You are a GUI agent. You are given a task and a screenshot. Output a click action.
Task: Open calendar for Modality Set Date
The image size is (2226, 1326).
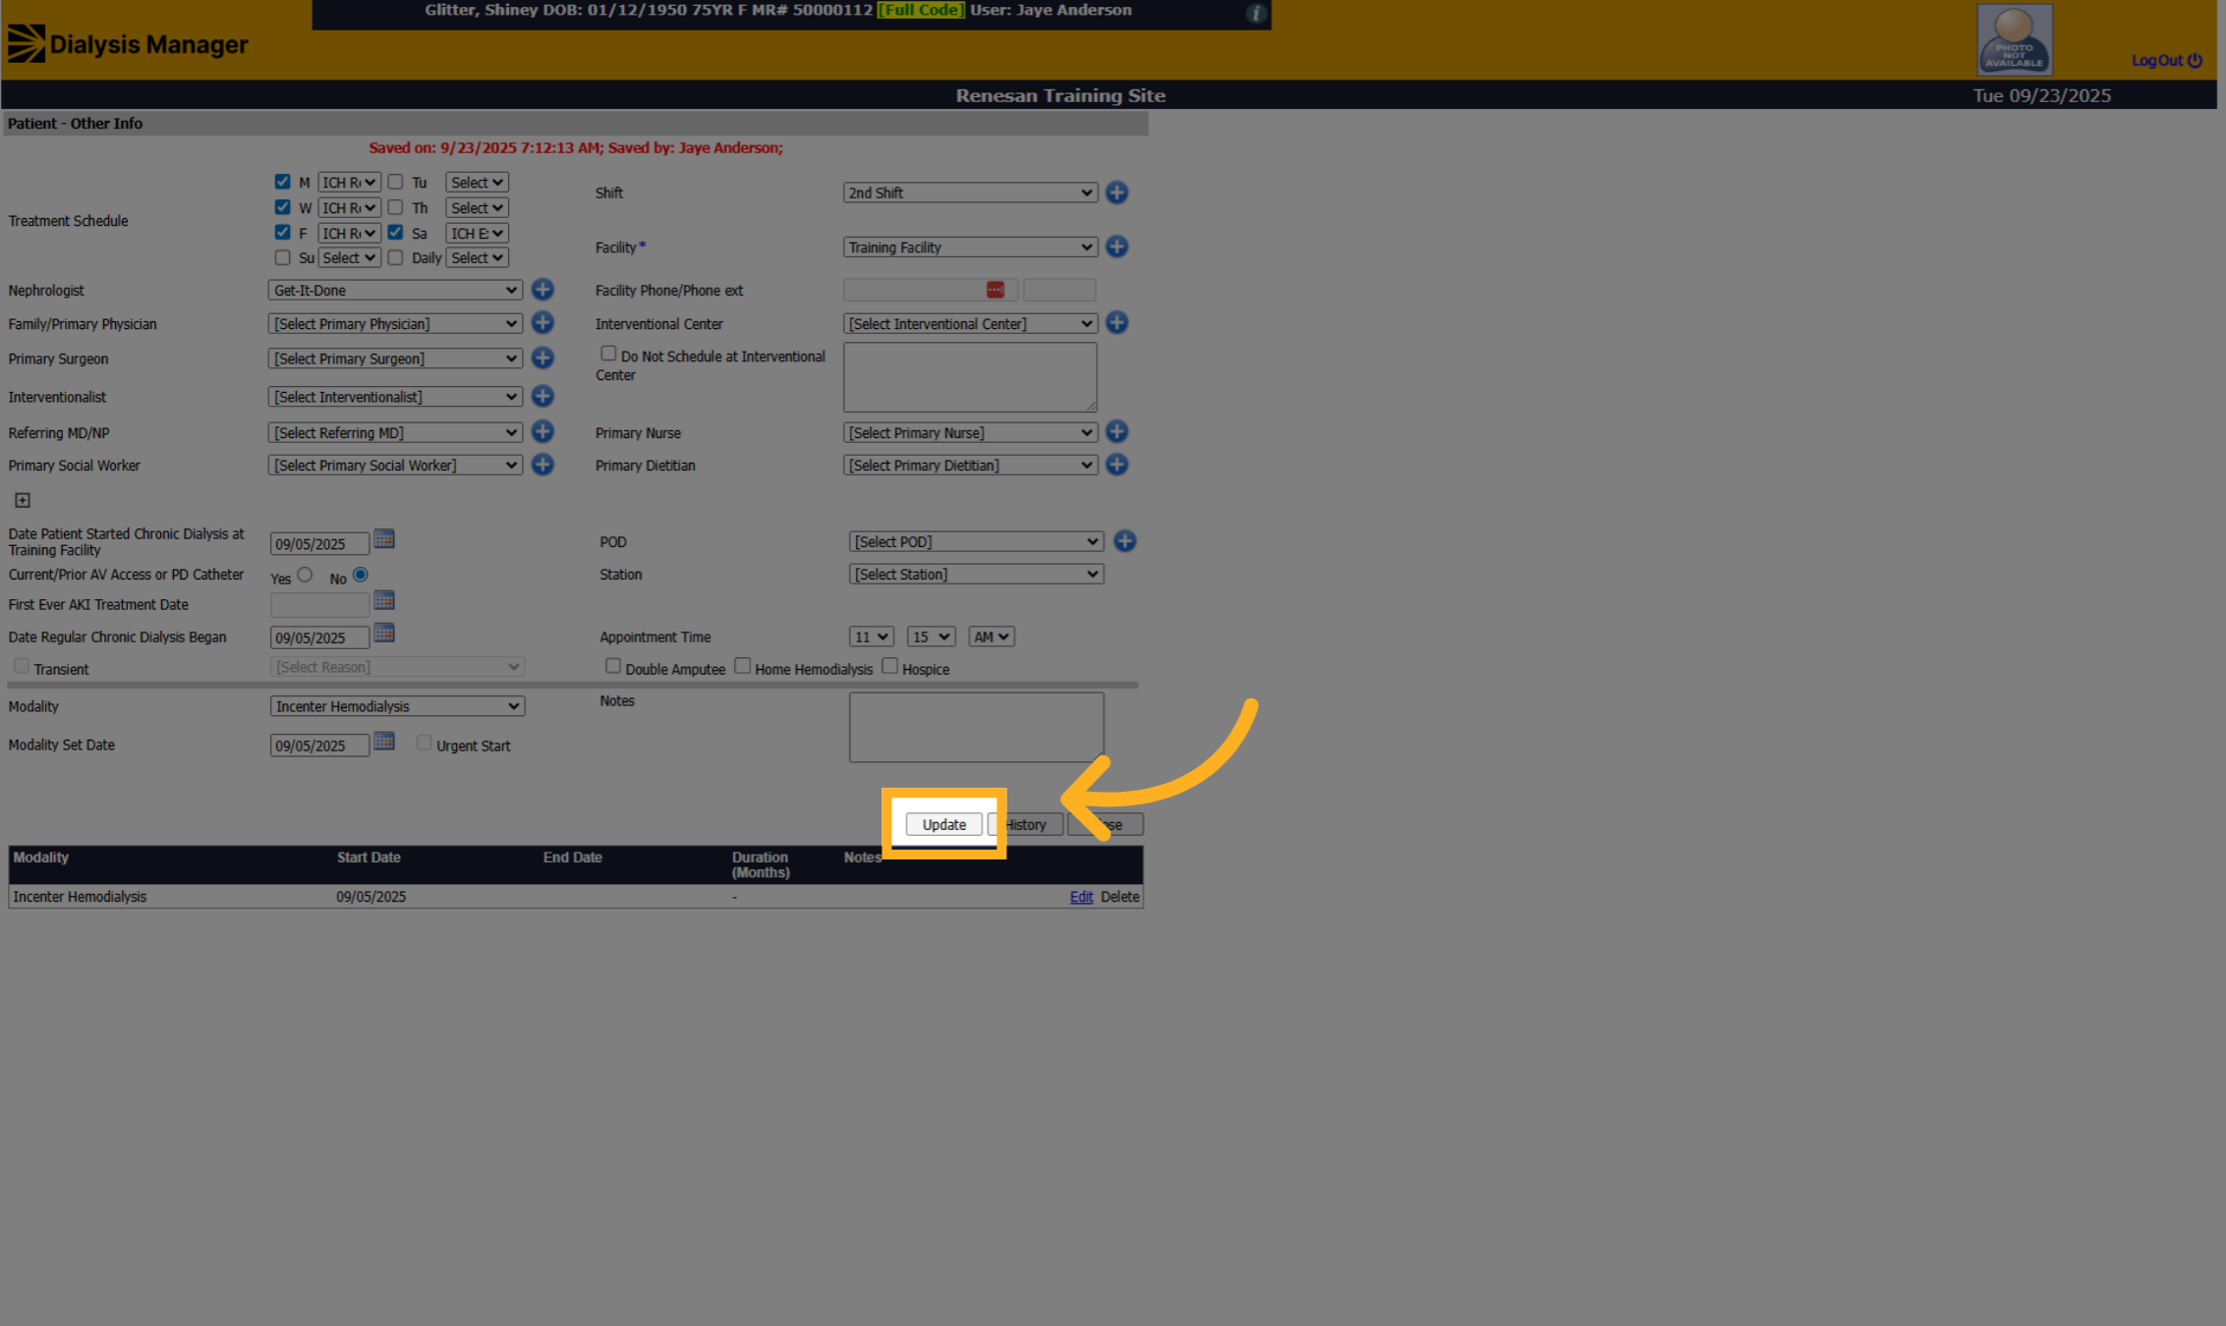pyautogui.click(x=384, y=742)
